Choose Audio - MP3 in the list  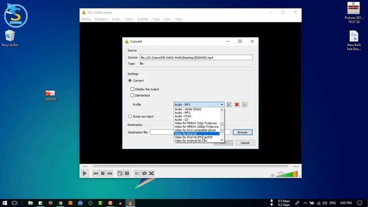[x=197, y=113]
